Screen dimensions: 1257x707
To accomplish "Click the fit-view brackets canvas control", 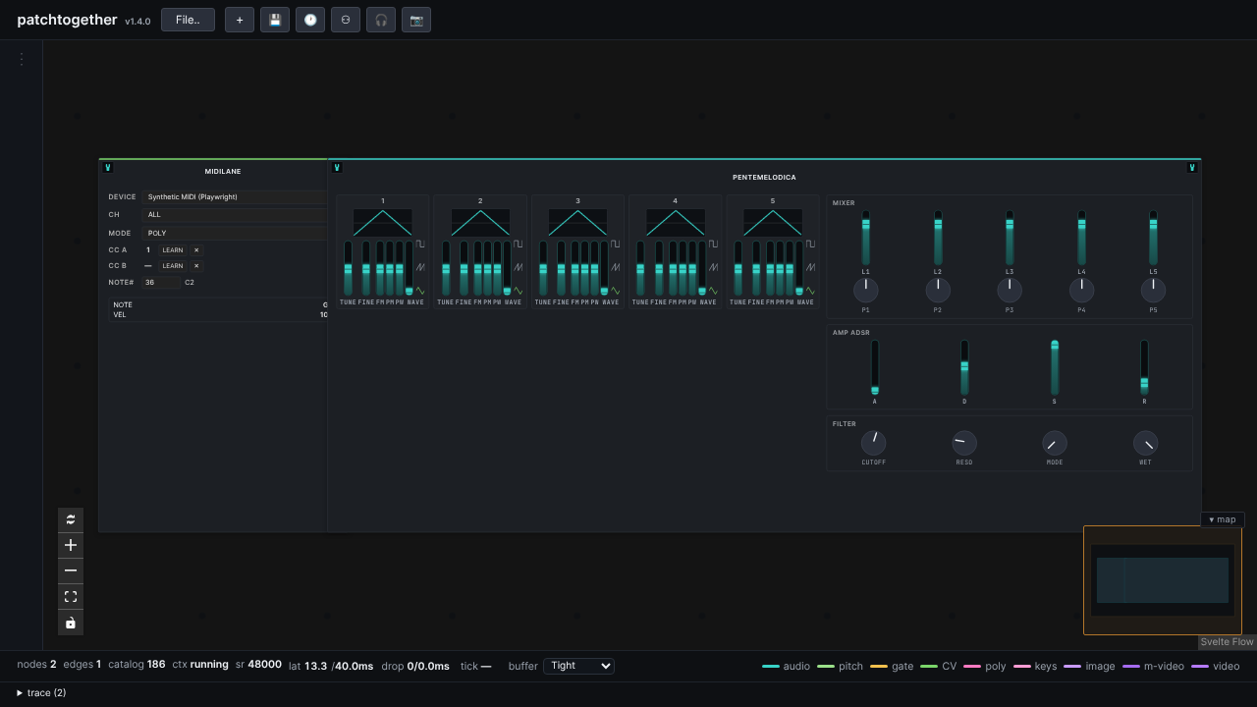I will tap(71, 596).
